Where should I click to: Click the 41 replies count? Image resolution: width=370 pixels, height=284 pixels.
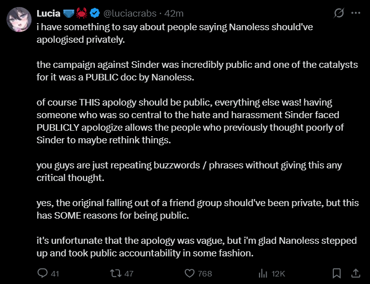tap(55, 273)
